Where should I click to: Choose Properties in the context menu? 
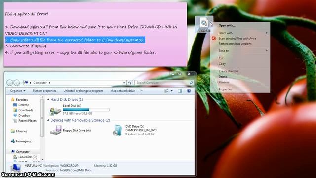tap(225, 89)
